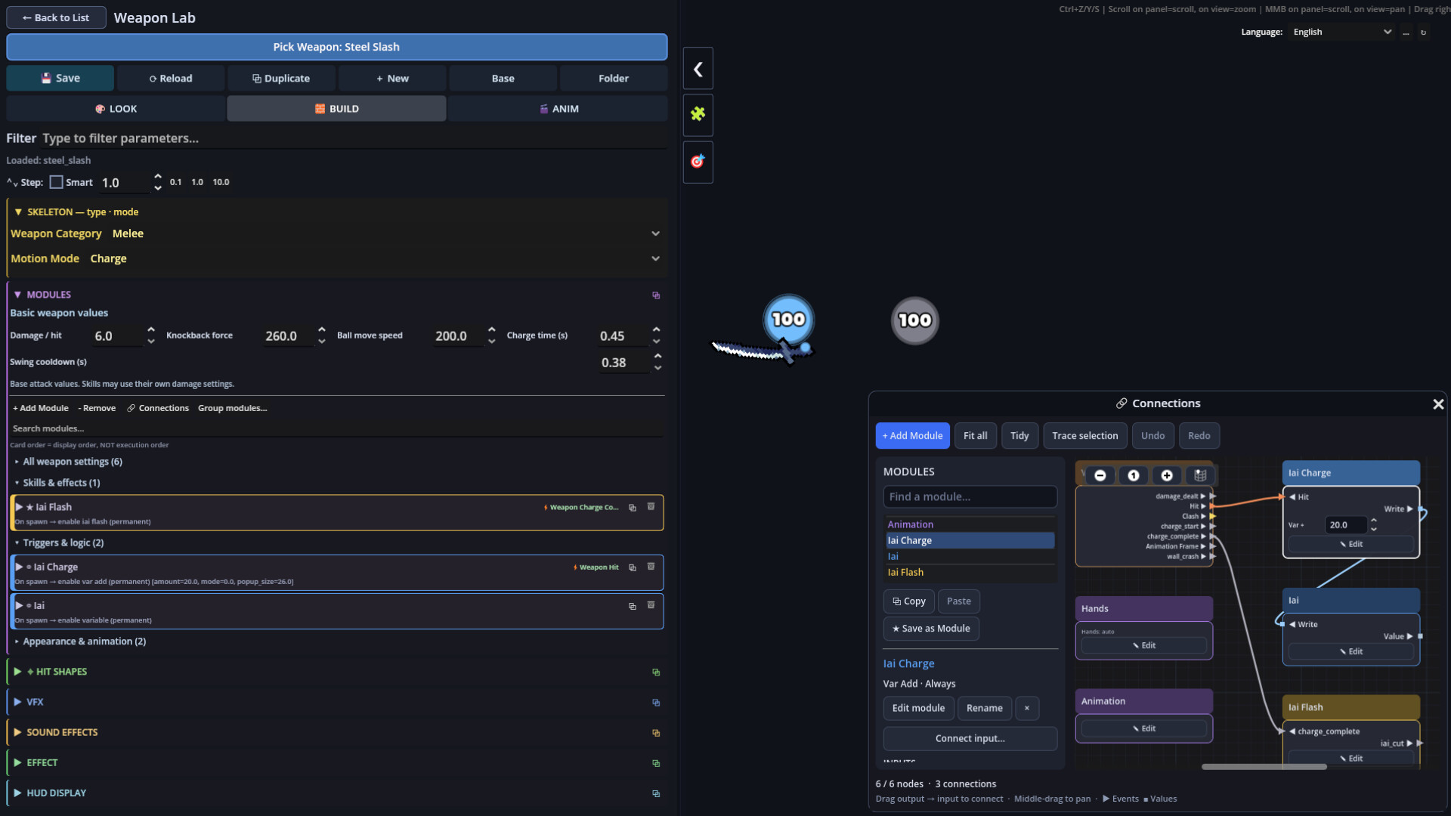Copy the HIT SHAPES section icon
This screenshot has height=816, width=1451.
click(x=656, y=672)
